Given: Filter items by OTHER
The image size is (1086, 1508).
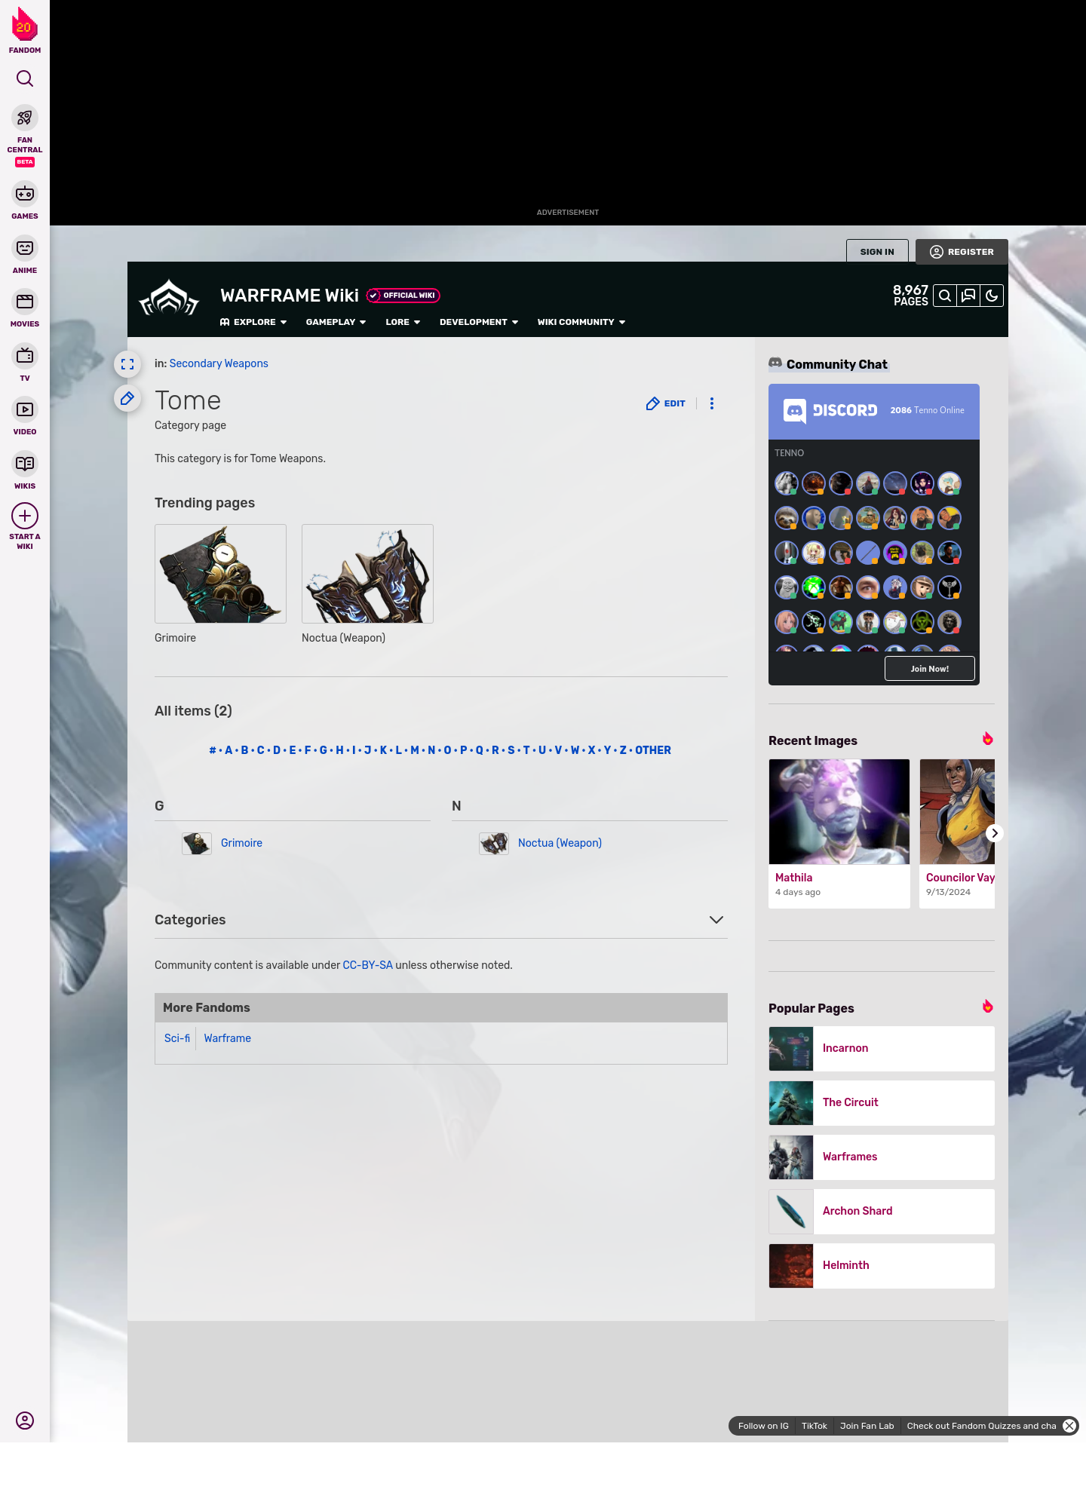Looking at the screenshot, I should tap(653, 750).
